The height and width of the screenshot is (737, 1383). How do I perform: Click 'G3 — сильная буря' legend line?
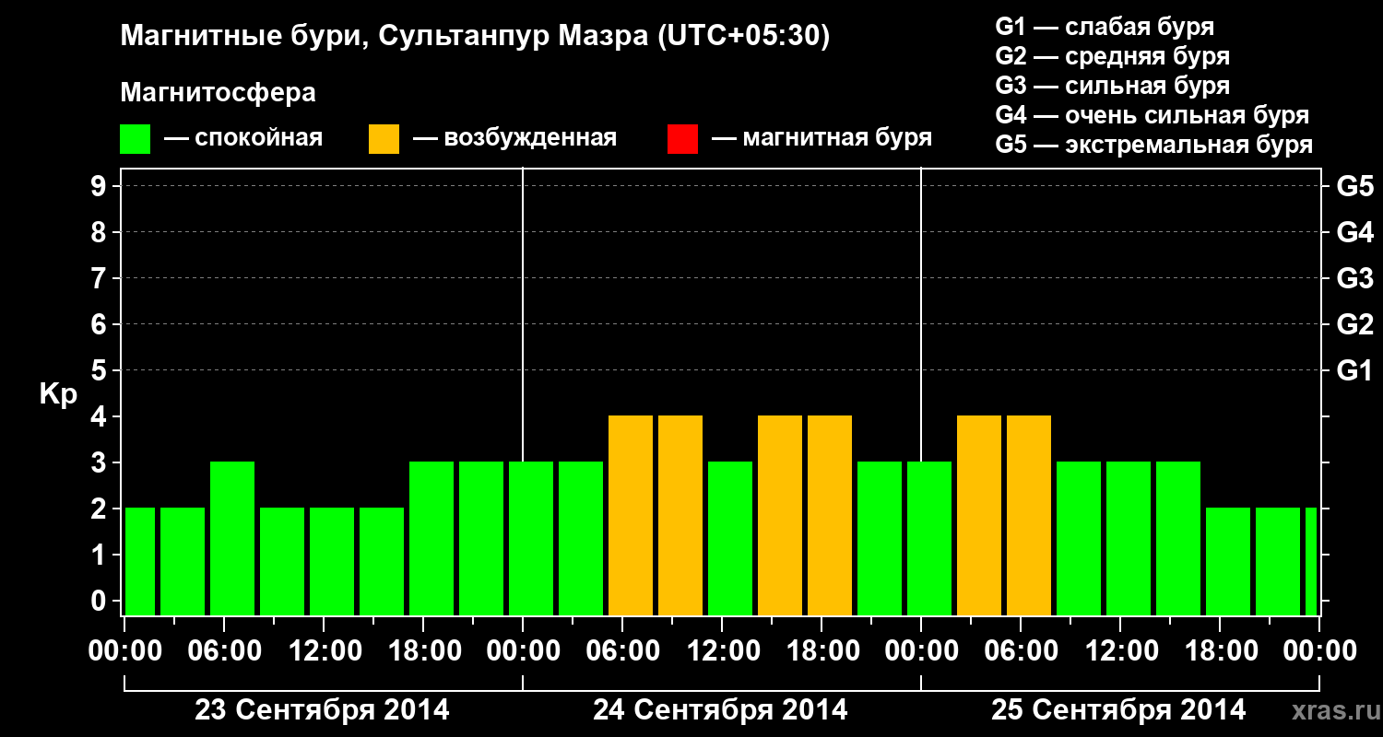click(1113, 86)
